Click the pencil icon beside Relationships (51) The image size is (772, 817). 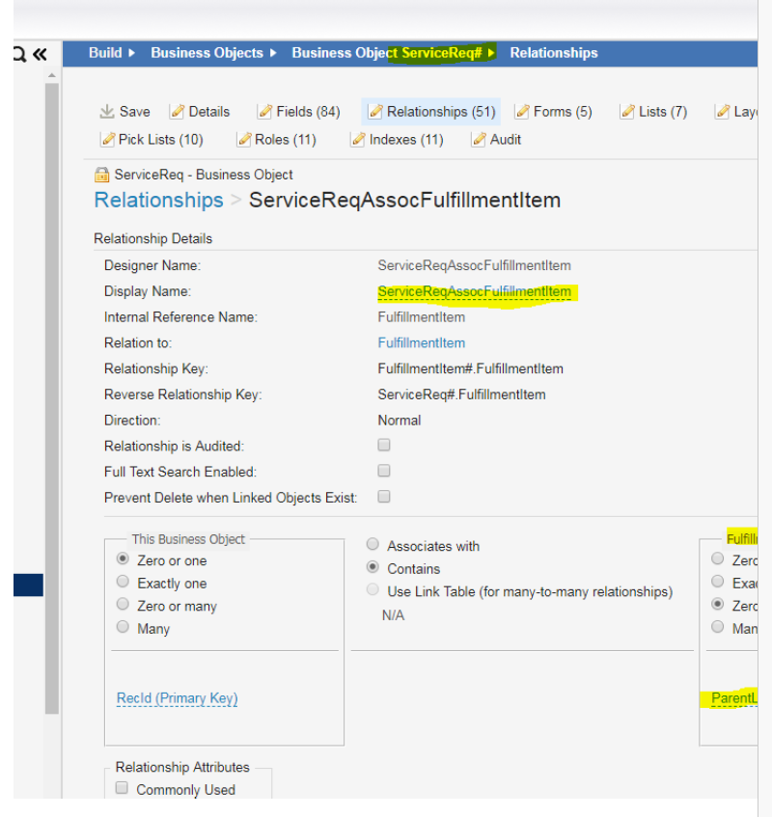coord(375,112)
